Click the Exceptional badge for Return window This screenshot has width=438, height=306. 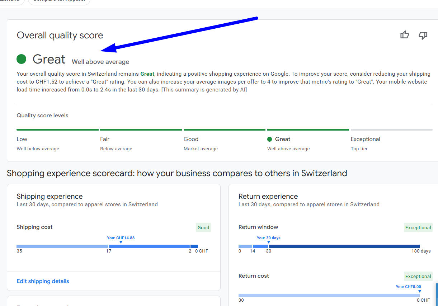click(418, 227)
